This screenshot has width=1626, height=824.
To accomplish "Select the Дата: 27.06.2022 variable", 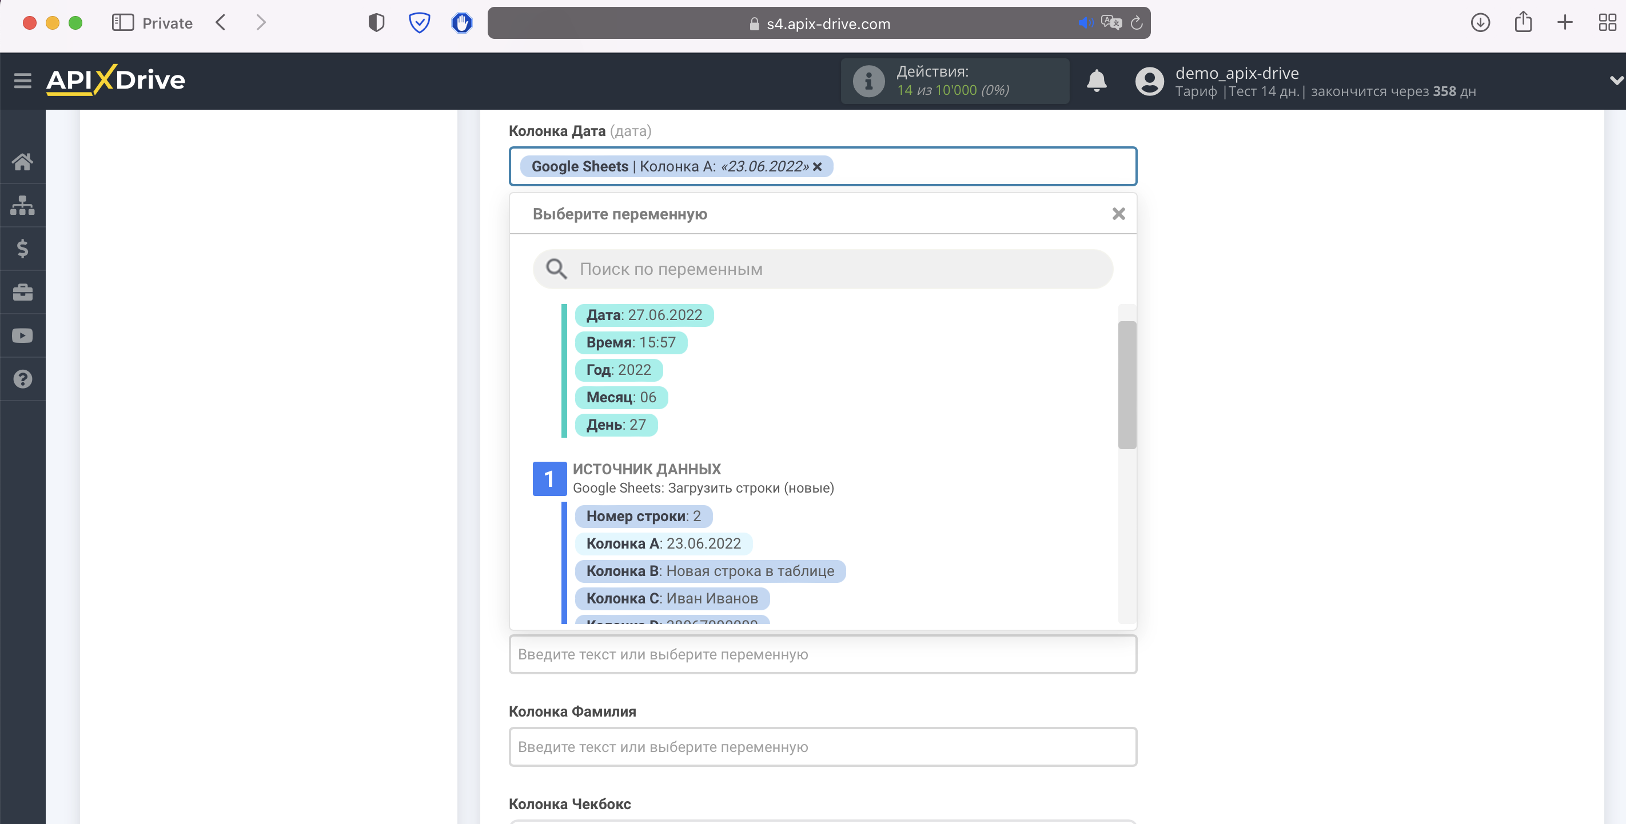I will click(644, 315).
